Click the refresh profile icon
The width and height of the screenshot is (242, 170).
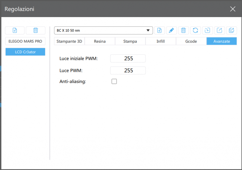click(195, 31)
